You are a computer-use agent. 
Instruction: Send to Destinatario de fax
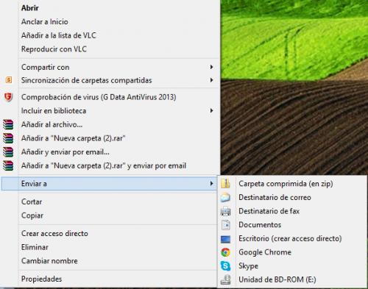coord(269,211)
